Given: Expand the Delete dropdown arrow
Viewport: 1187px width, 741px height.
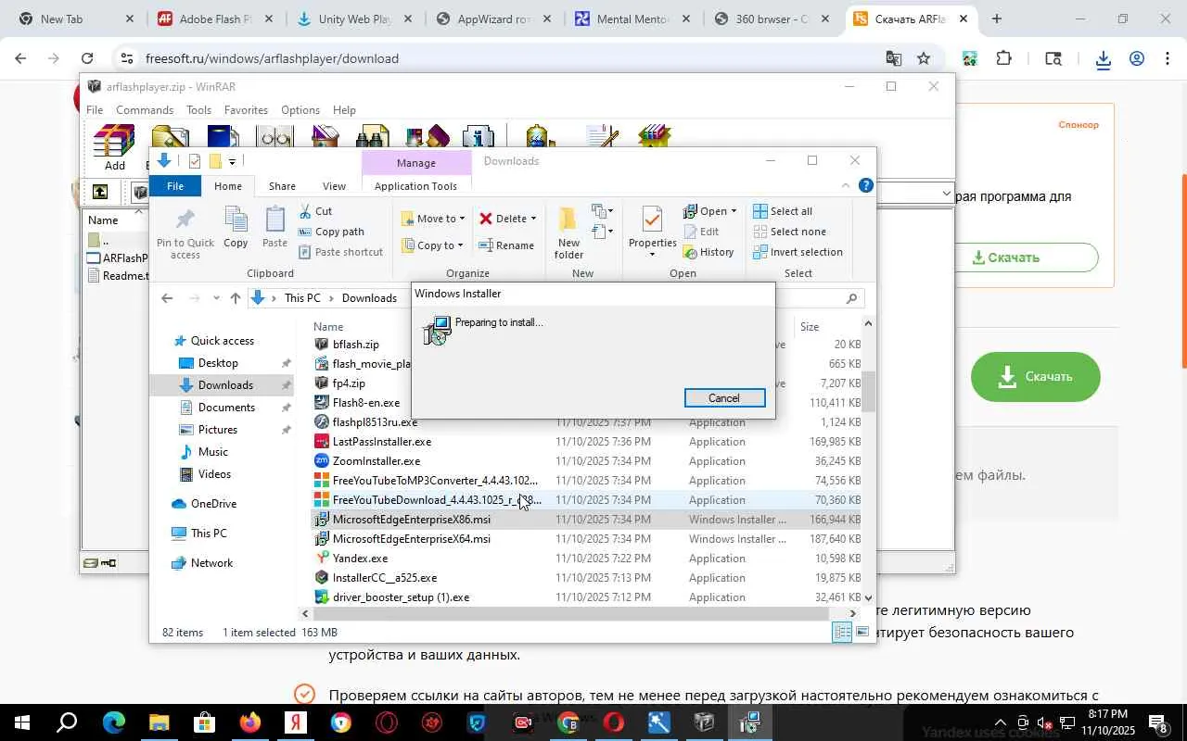Looking at the screenshot, I should click(x=533, y=219).
